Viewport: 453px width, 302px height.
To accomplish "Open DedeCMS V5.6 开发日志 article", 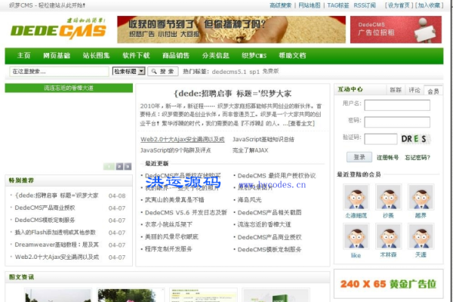I will click(186, 213).
